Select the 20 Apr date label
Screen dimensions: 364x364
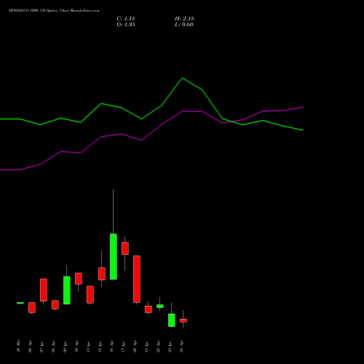[135, 347]
